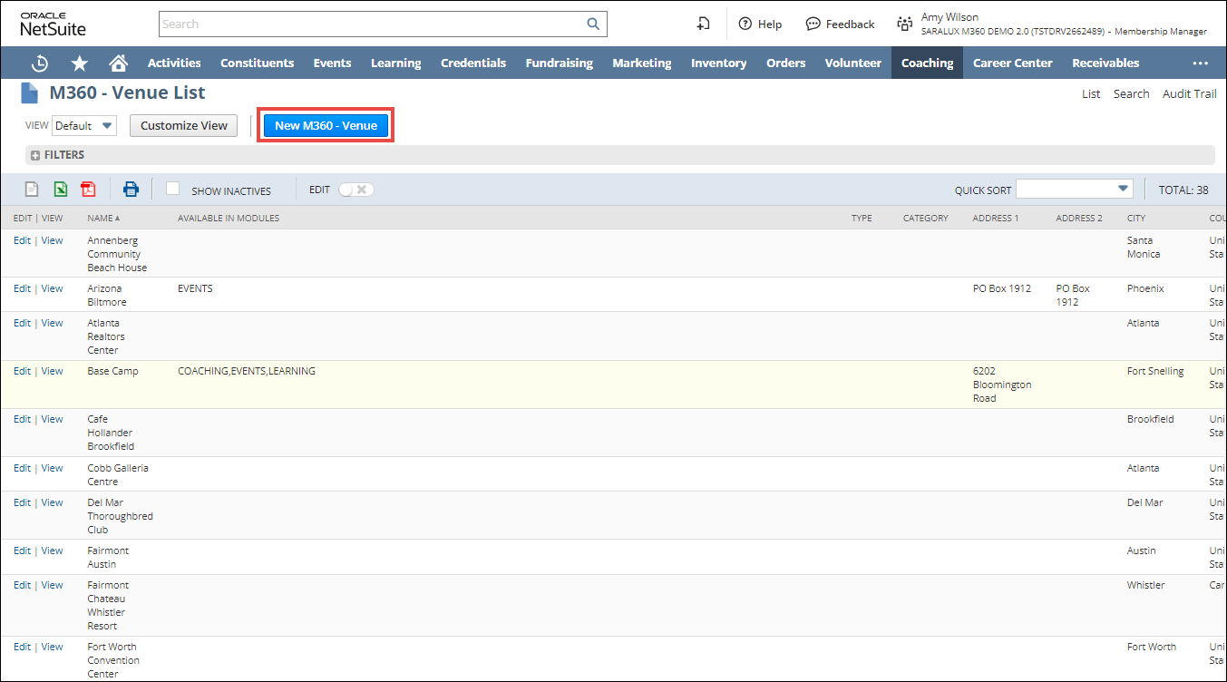The image size is (1227, 682).
Task: Click the New M360 - Venue button
Action: click(x=326, y=126)
